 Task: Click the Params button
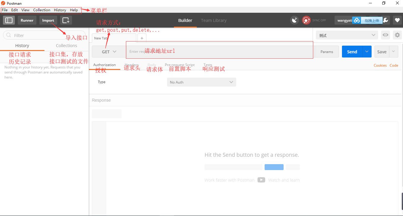pyautogui.click(x=327, y=52)
